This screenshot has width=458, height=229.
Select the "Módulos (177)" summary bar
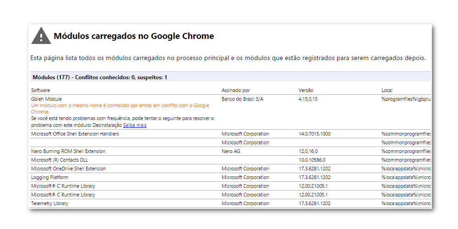click(100, 77)
